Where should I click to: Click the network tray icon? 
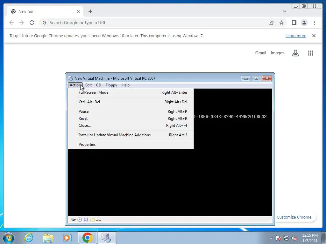point(286,238)
